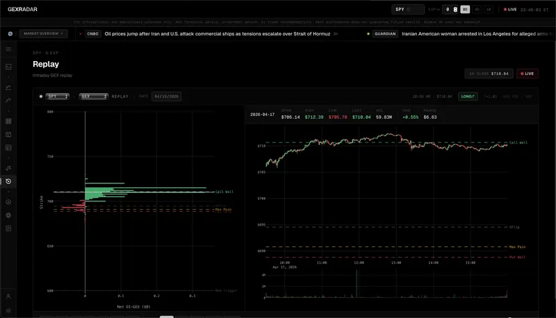
Task: Click the search magnifier in SPY box
Action: click(x=409, y=10)
